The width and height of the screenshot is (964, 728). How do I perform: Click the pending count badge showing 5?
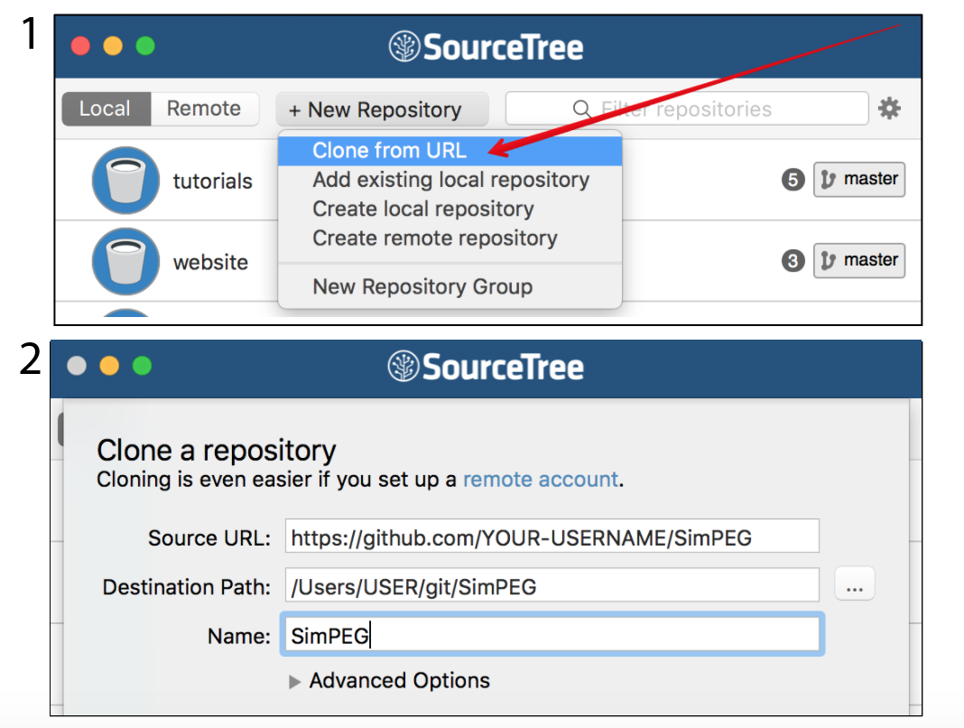793,180
